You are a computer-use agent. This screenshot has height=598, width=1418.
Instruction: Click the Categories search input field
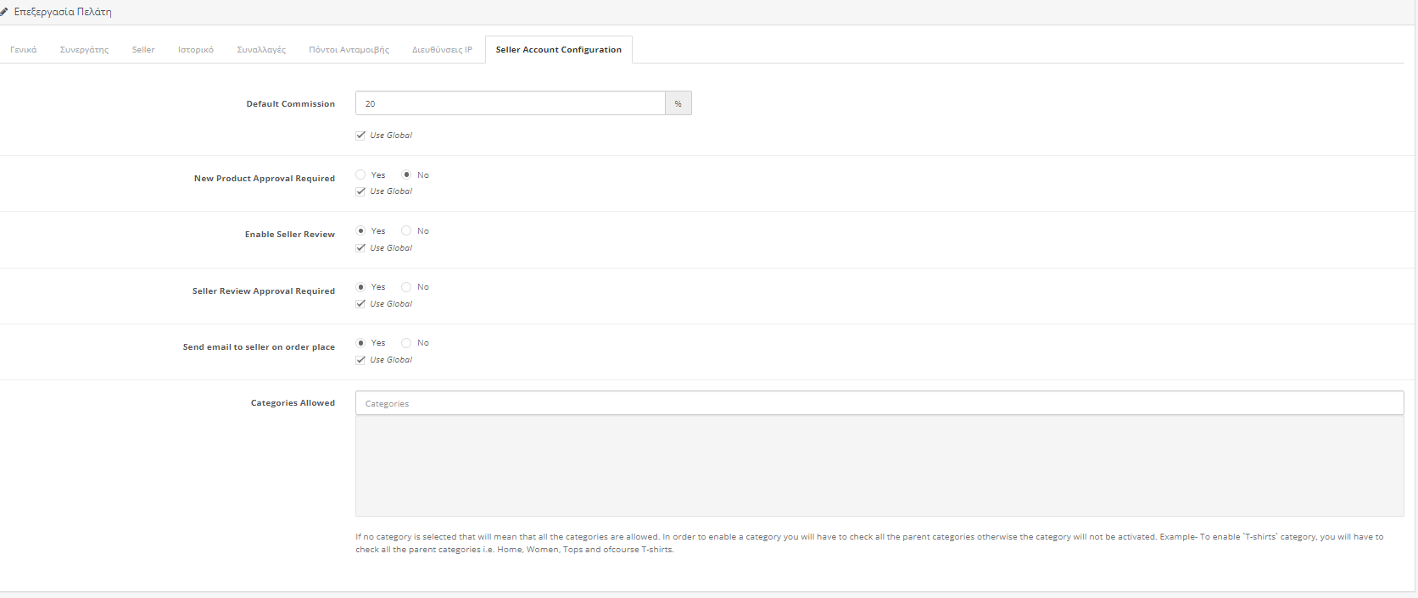click(879, 403)
